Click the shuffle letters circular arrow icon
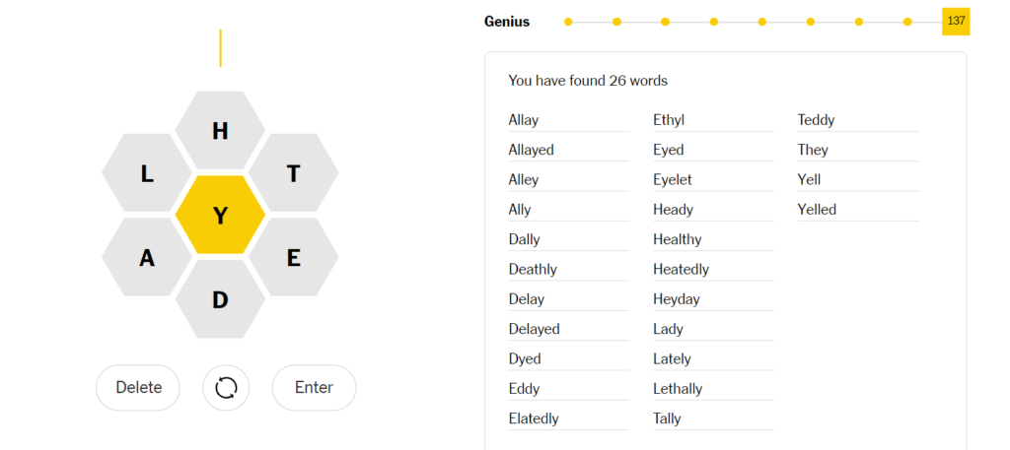The height and width of the screenshot is (450, 1010). tap(226, 388)
